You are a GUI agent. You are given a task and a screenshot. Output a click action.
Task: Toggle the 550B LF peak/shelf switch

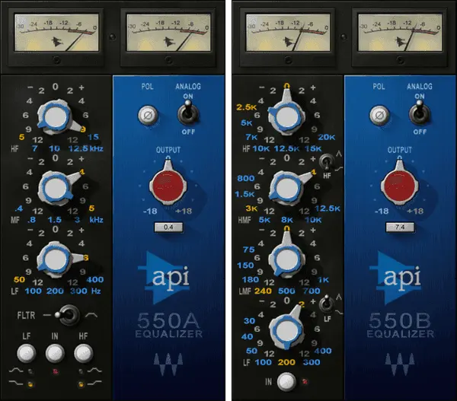(x=327, y=304)
